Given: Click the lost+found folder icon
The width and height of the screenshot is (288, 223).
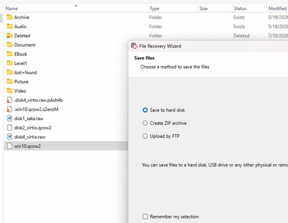Looking at the screenshot, I should click(10, 72).
